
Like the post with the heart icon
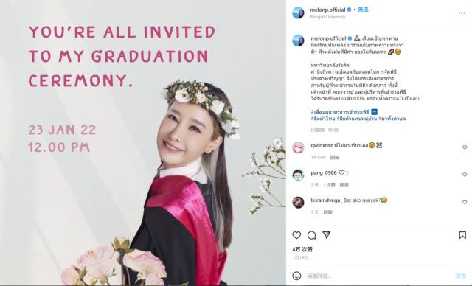(296, 235)
